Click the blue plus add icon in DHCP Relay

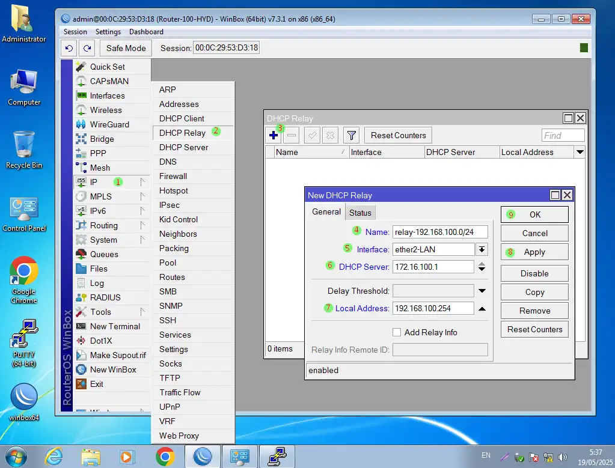tap(273, 136)
